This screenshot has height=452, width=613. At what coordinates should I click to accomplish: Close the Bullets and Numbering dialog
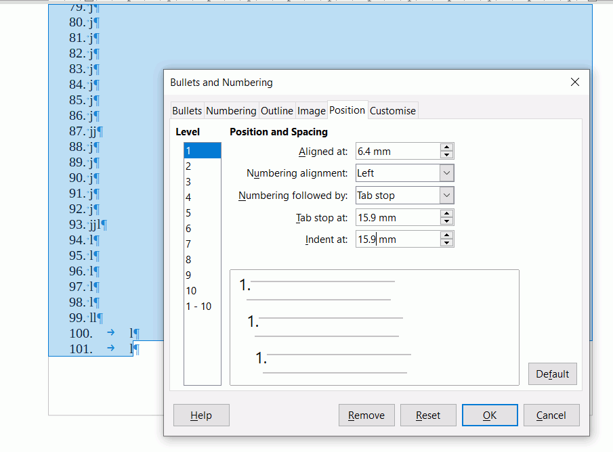tap(574, 83)
